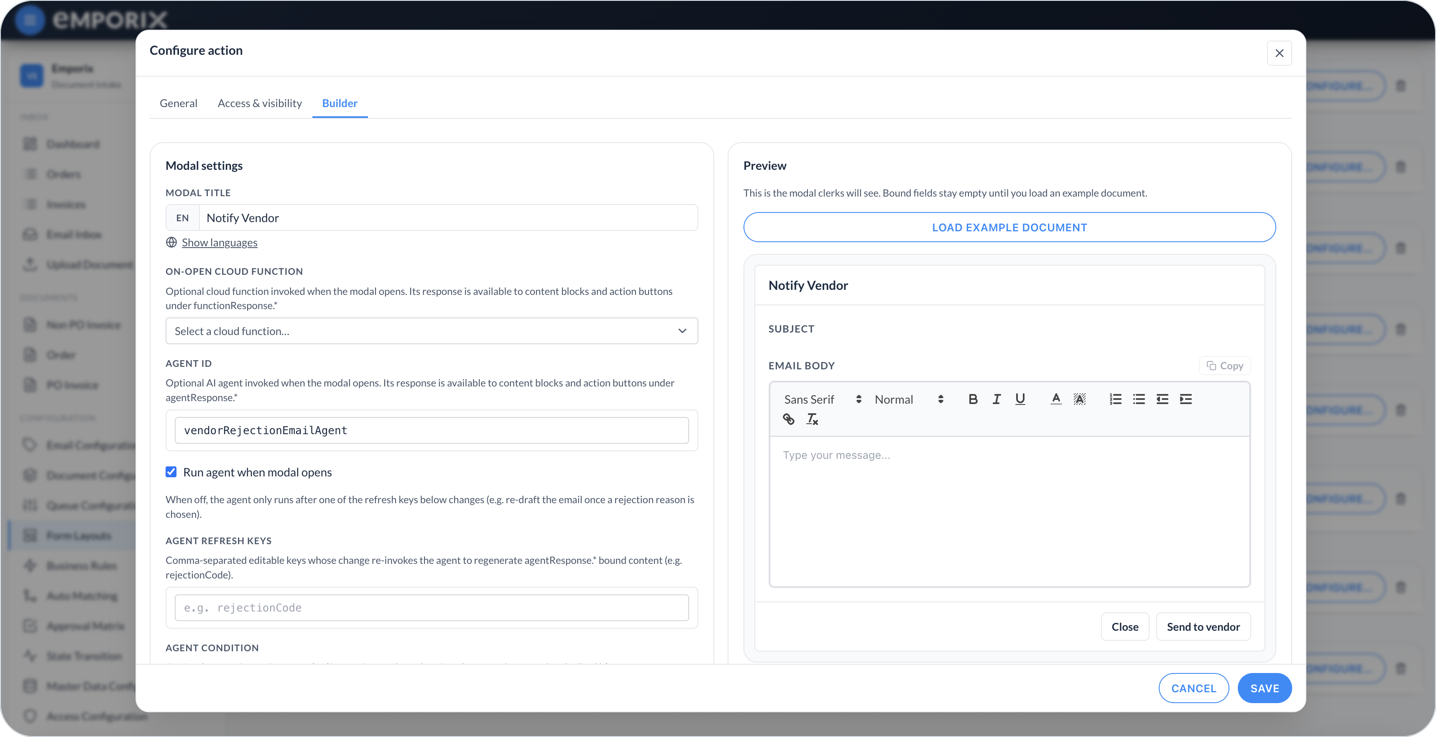Toggle underline formatting in email editor
Viewport: 1436px width, 737px height.
tap(1020, 399)
